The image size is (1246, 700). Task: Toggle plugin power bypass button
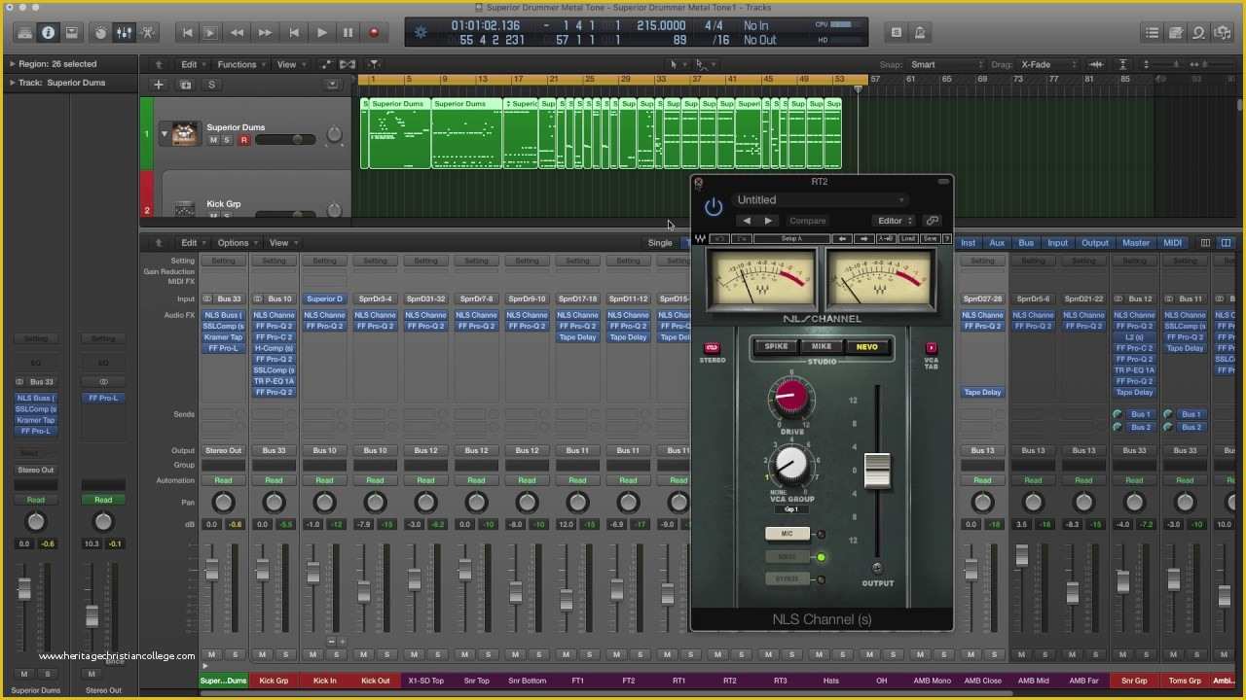(714, 206)
